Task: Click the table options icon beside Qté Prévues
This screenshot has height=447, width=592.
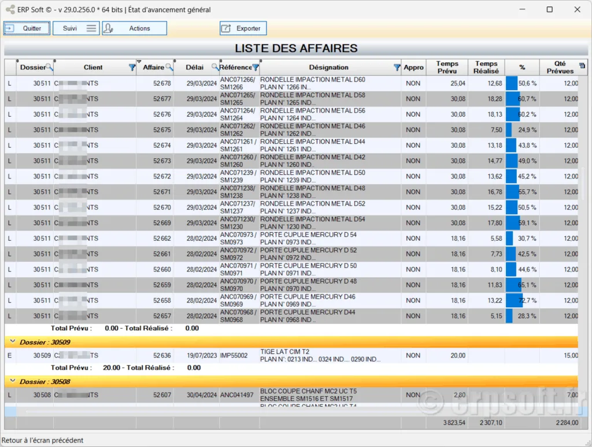Action: 582,65
